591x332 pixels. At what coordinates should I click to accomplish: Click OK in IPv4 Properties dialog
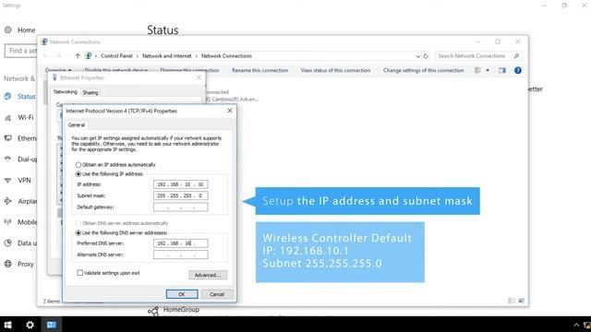click(182, 294)
